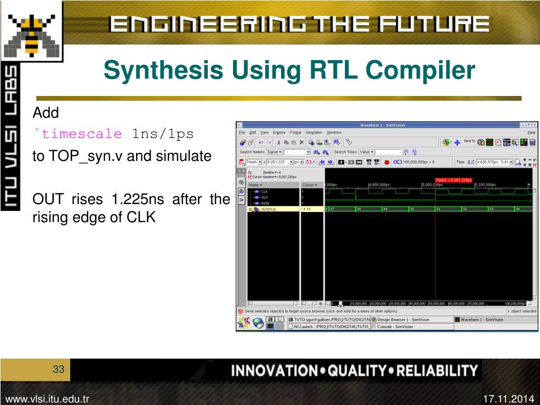Click the web browser globe taskbar icon

[x=258, y=323]
